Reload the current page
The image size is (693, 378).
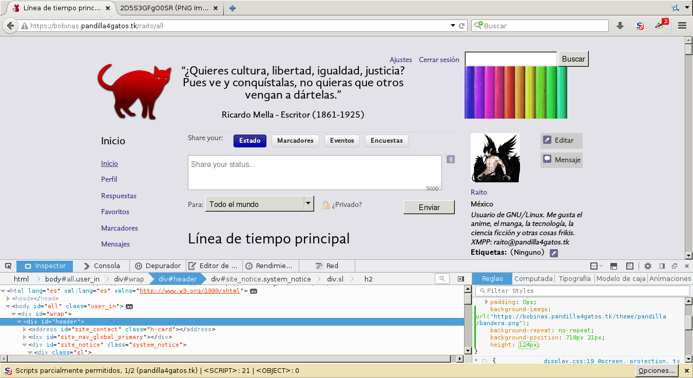pos(462,26)
